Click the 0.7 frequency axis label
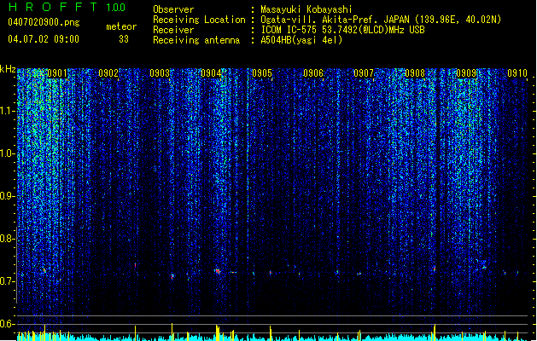The width and height of the screenshot is (537, 341). (x=7, y=281)
